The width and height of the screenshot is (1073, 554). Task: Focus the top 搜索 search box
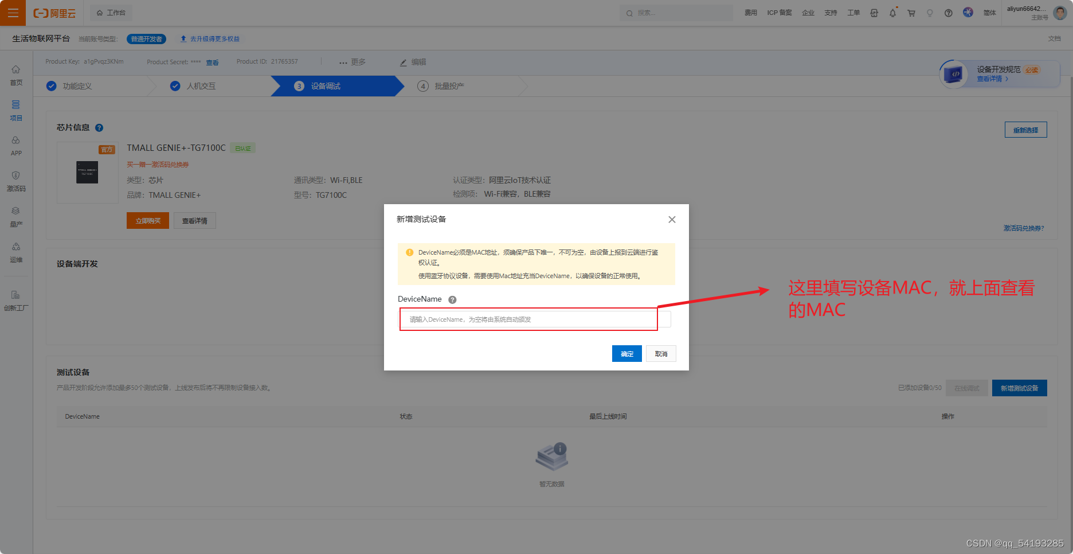pyautogui.click(x=676, y=13)
